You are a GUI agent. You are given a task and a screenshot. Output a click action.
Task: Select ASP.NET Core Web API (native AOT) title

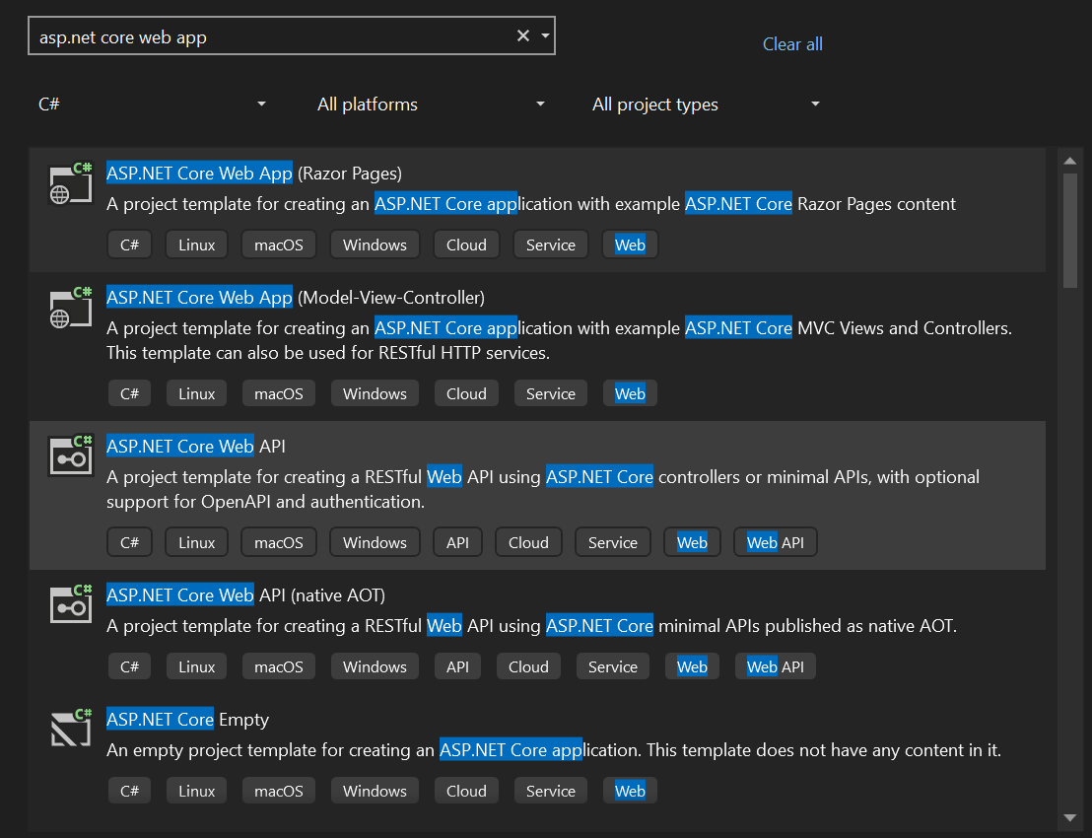point(245,594)
